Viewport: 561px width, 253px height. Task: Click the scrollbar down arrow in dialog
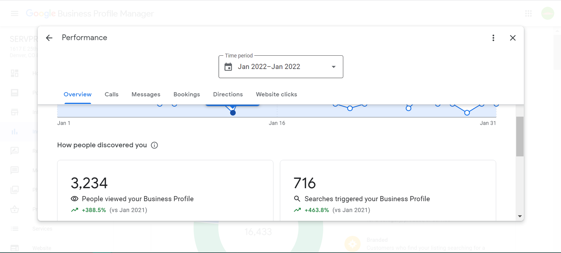tap(520, 216)
